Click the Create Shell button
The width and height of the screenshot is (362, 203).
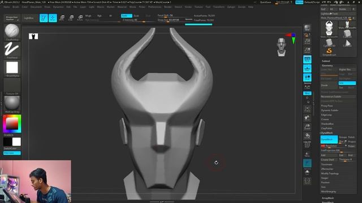(329, 160)
